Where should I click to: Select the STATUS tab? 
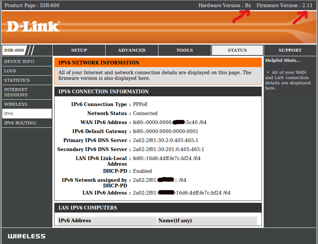coord(237,50)
